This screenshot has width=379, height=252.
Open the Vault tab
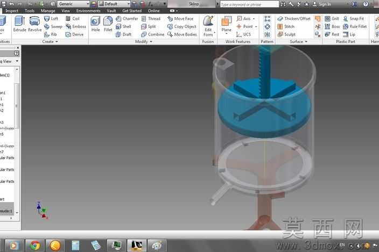pos(111,11)
